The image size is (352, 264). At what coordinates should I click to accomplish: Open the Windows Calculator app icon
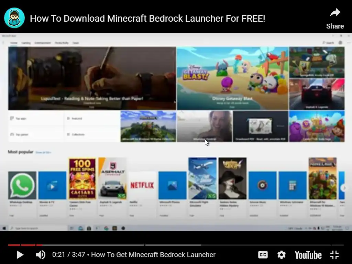pos(293,185)
